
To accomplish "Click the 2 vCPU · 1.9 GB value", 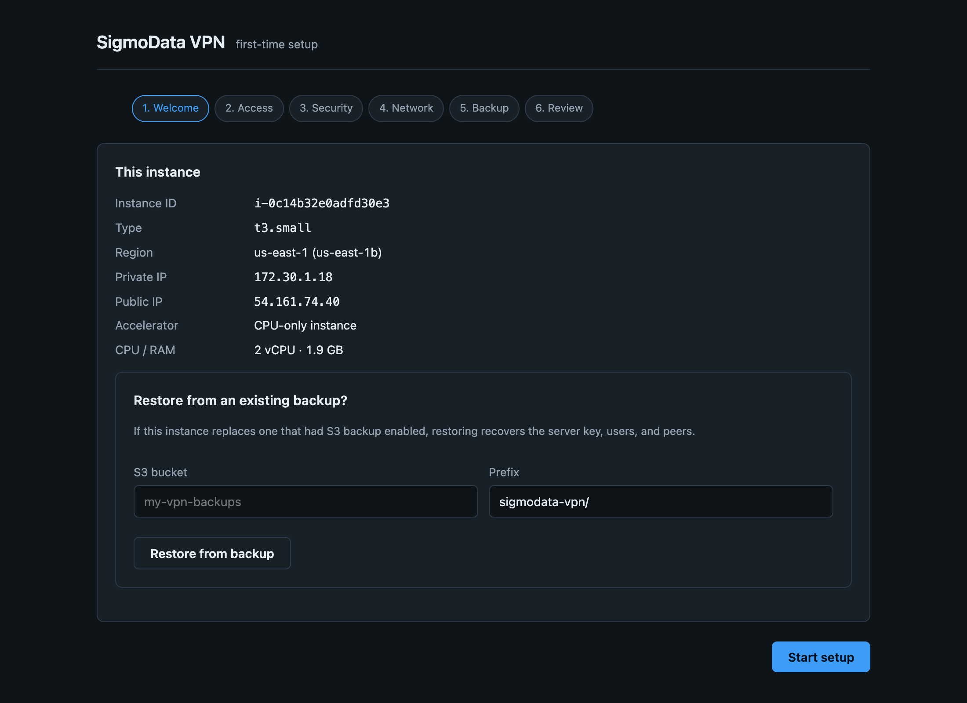I will (299, 350).
